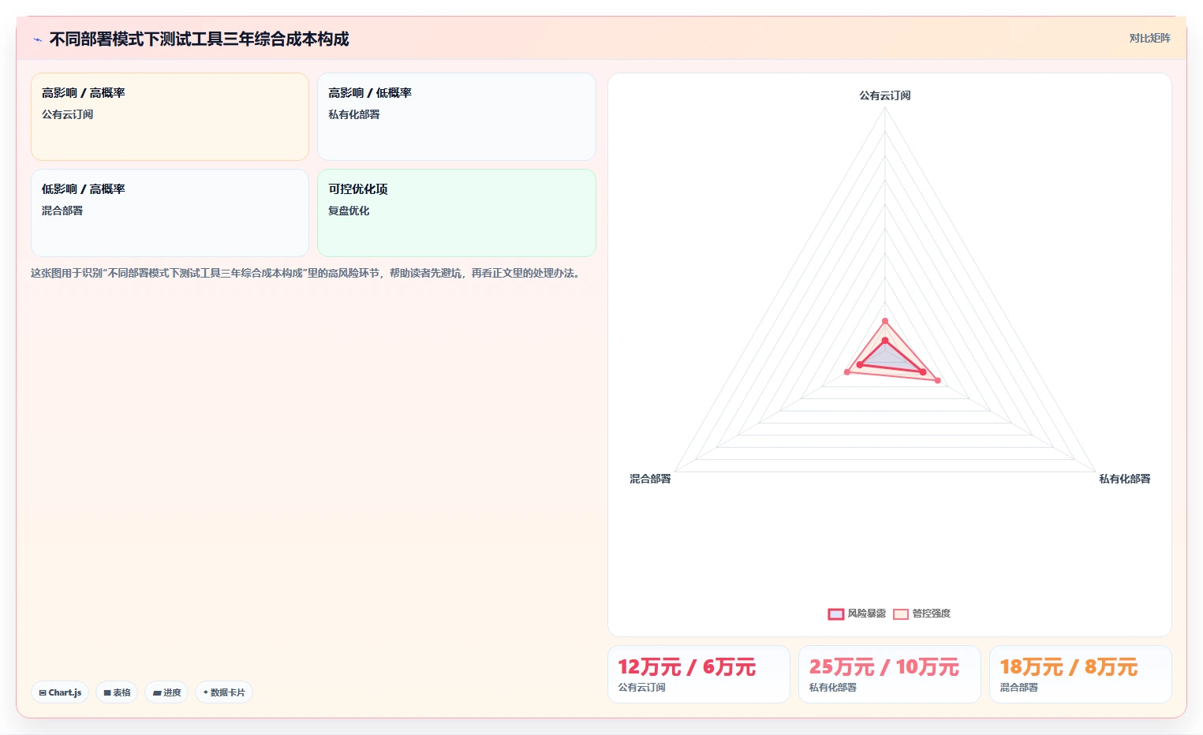
Task: Click the 管控强度 data point on 公有云订阅 axis
Action: coord(885,321)
